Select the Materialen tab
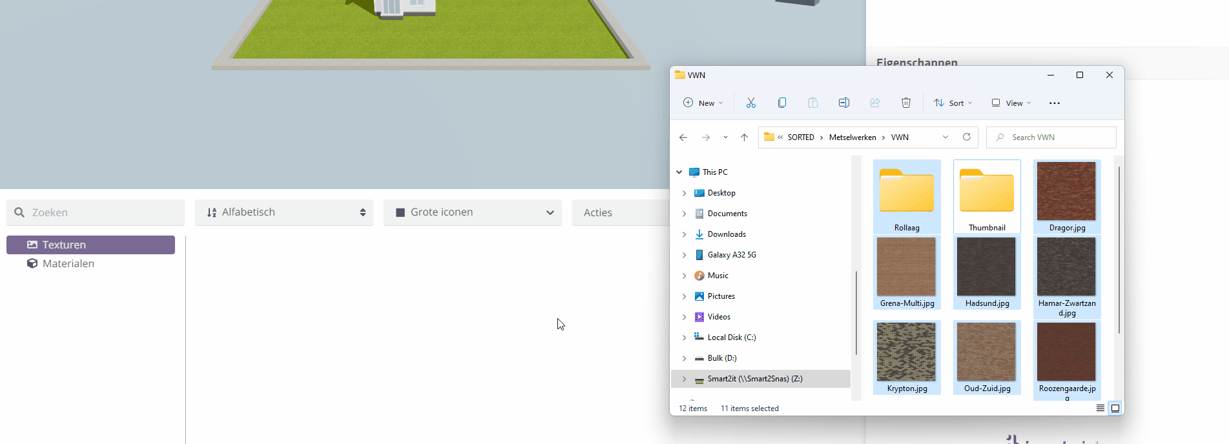Image resolution: width=1229 pixels, height=444 pixels. 68,264
